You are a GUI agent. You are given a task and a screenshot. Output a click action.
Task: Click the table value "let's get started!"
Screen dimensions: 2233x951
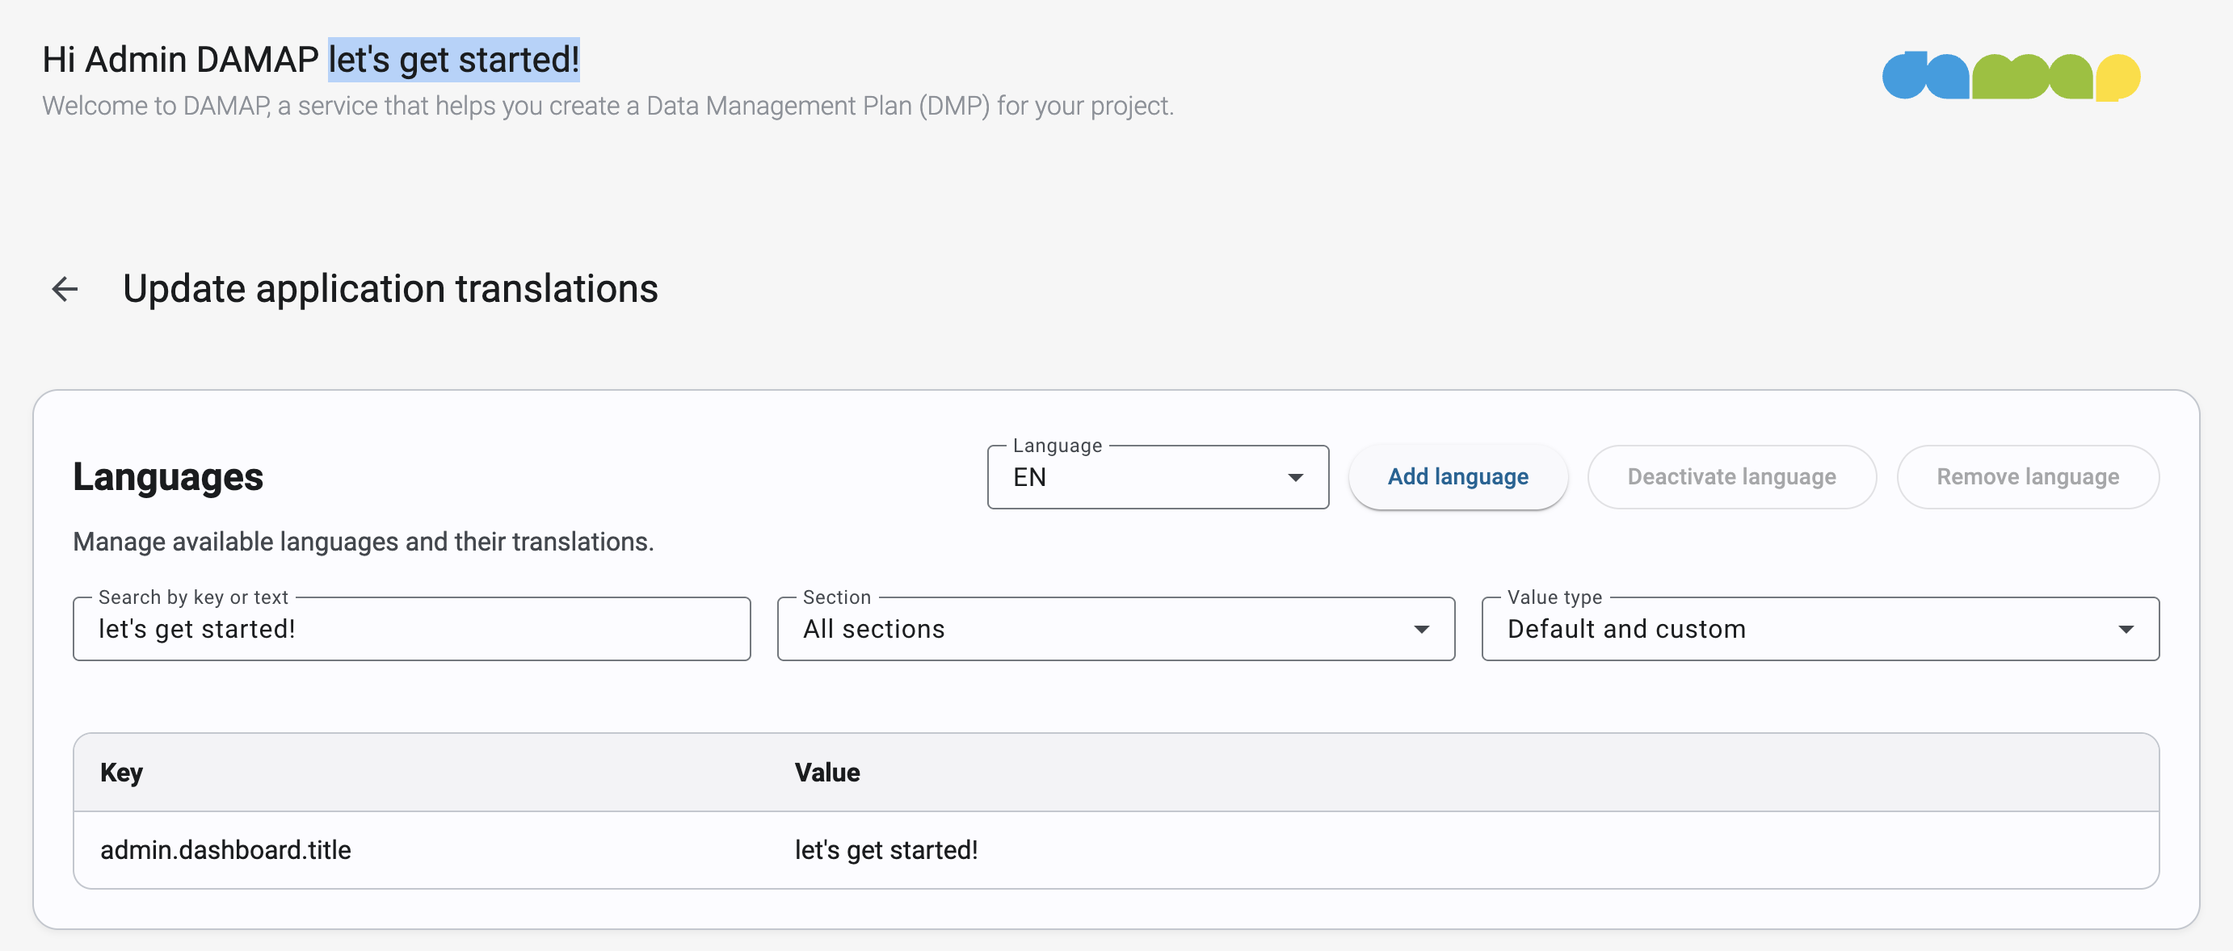(x=886, y=851)
